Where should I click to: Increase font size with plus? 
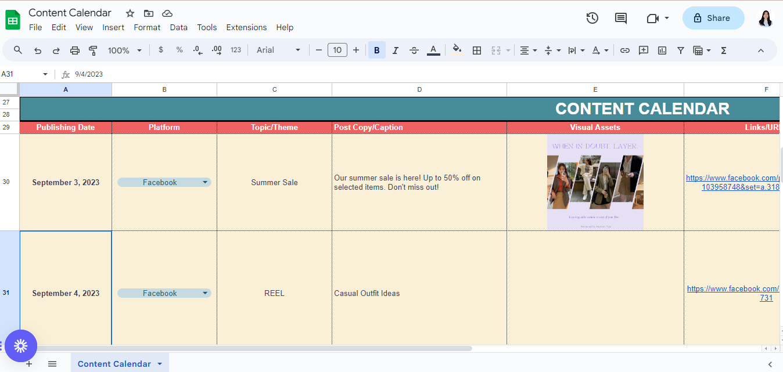[x=356, y=50]
